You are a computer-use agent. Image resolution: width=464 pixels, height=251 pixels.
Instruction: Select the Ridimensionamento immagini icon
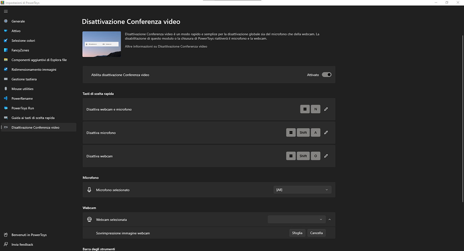point(6,69)
